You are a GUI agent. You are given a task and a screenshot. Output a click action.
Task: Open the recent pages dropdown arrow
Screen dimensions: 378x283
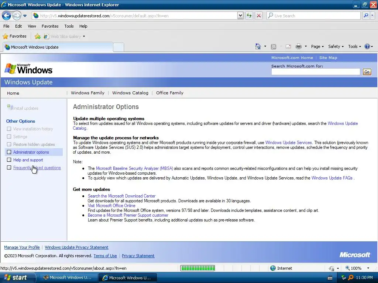(25, 16)
